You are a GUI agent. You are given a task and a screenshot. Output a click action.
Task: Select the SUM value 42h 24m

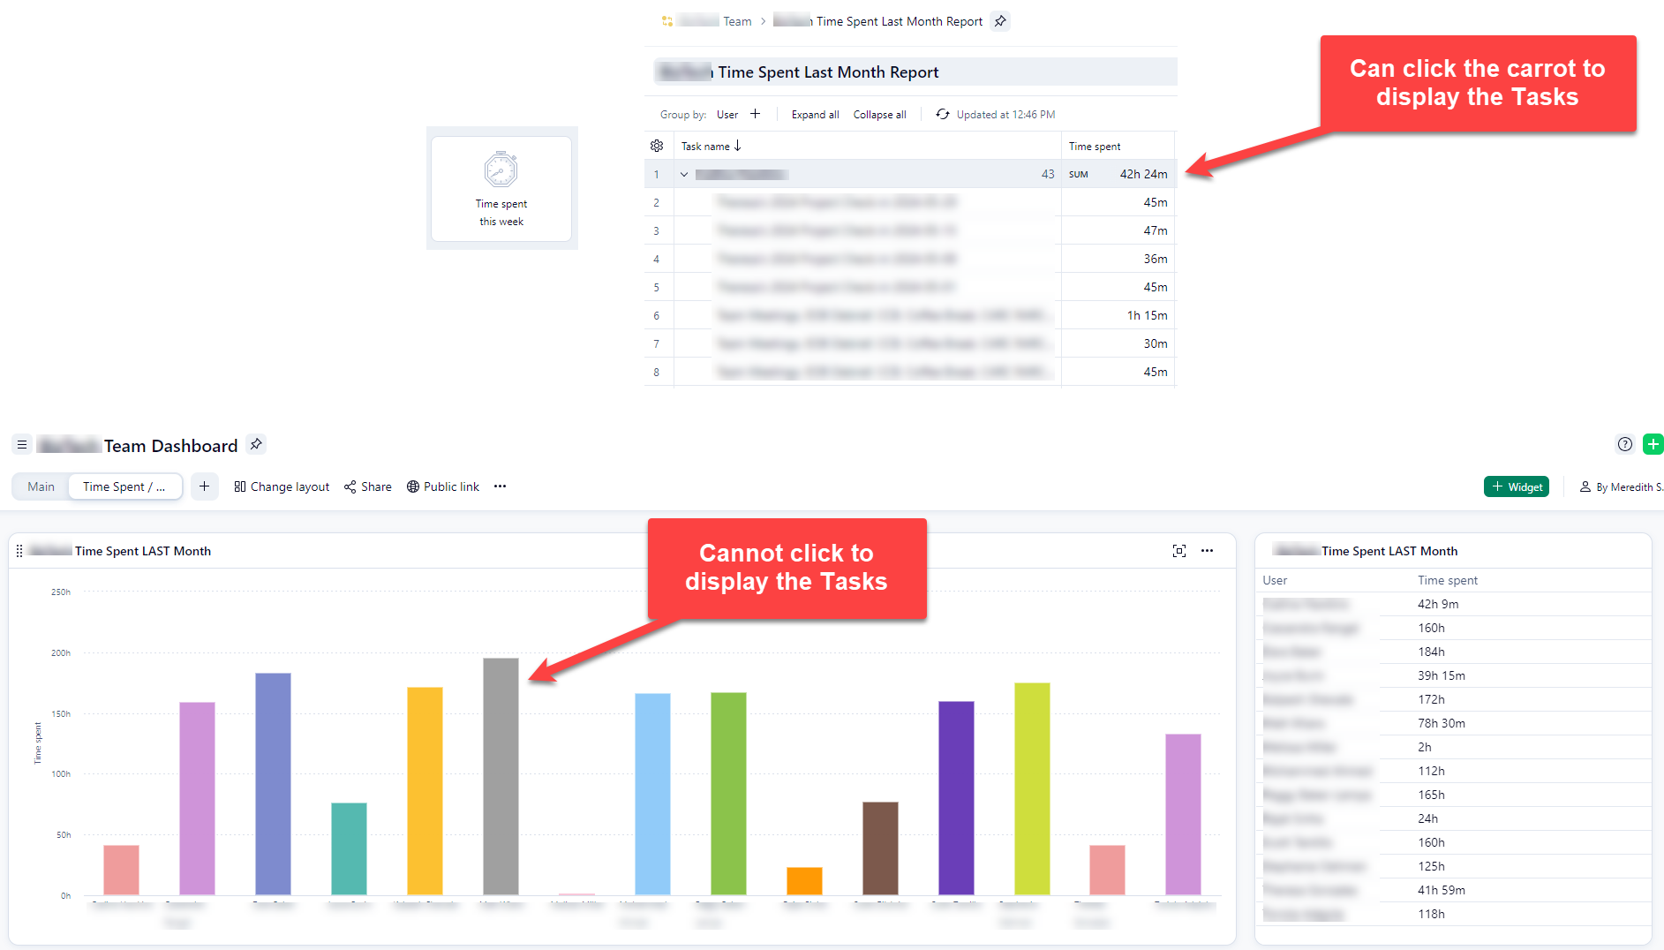(1143, 174)
